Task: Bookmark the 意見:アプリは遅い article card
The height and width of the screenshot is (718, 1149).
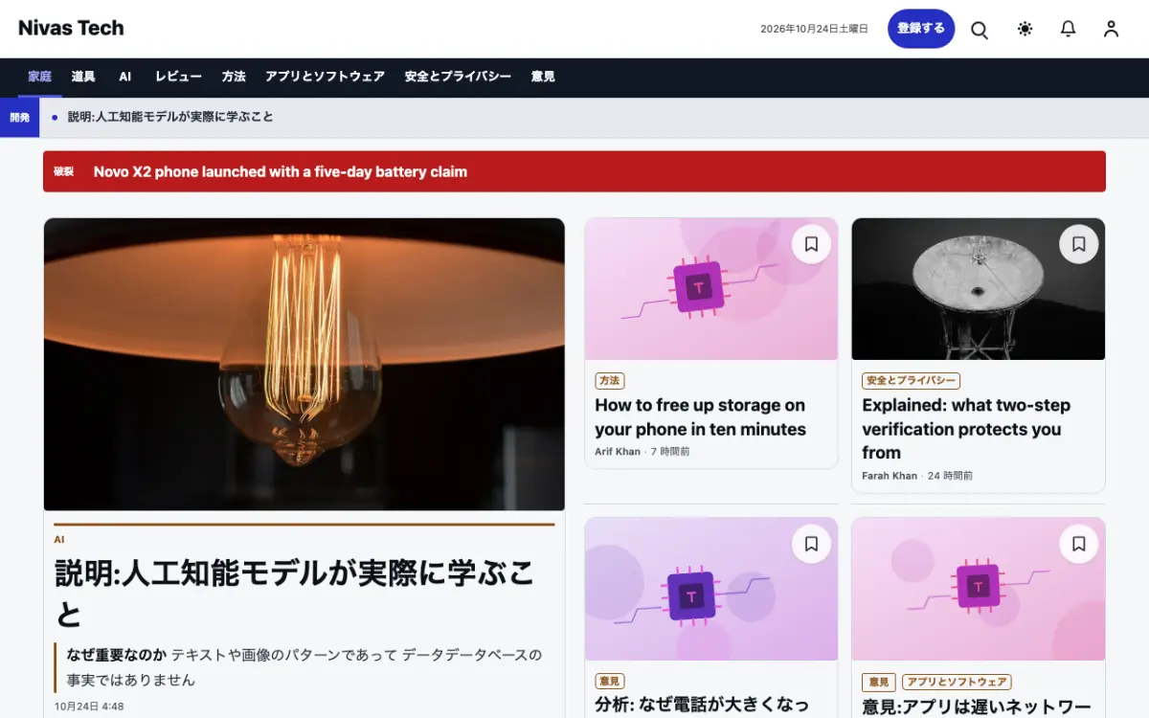Action: pos(1078,544)
